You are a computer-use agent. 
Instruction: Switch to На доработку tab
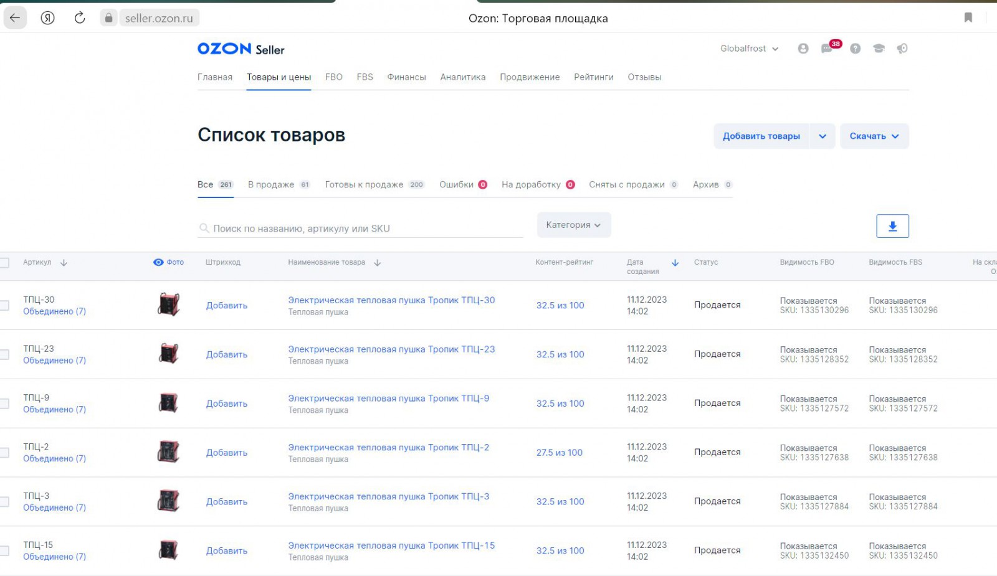(538, 184)
